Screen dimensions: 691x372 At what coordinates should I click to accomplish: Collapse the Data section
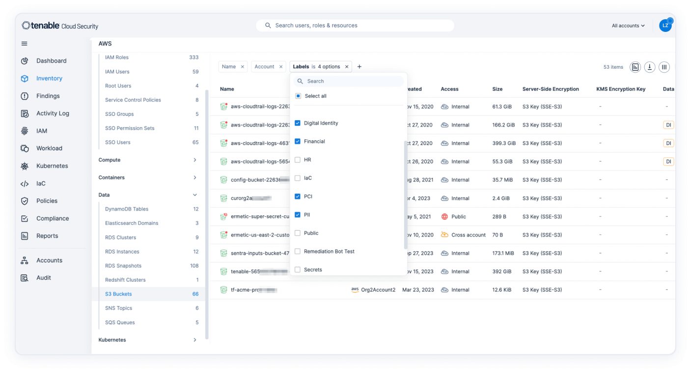click(194, 195)
